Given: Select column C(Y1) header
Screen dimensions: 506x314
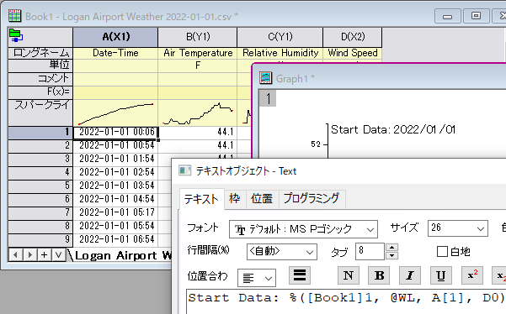Looking at the screenshot, I should (x=280, y=37).
